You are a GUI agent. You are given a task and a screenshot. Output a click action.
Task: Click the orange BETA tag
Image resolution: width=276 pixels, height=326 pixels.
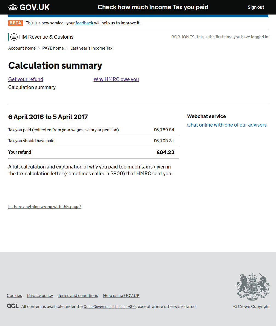(x=15, y=23)
